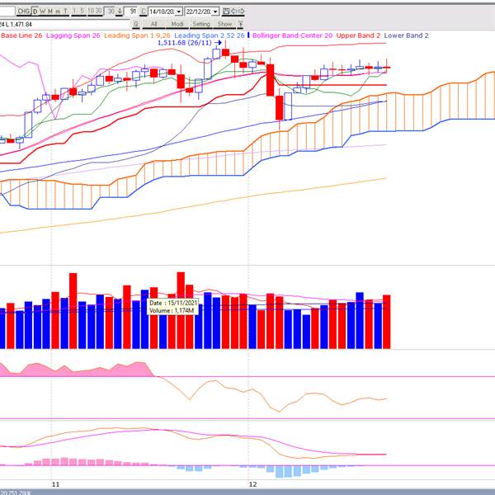
Task: Click the left arrow navigation icon
Action: (x=234, y=12)
